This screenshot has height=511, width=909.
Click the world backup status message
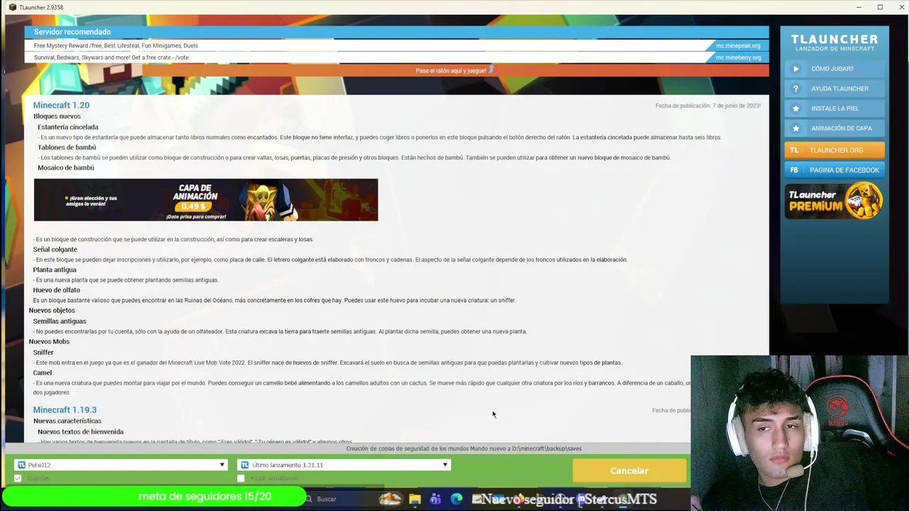[464, 449]
